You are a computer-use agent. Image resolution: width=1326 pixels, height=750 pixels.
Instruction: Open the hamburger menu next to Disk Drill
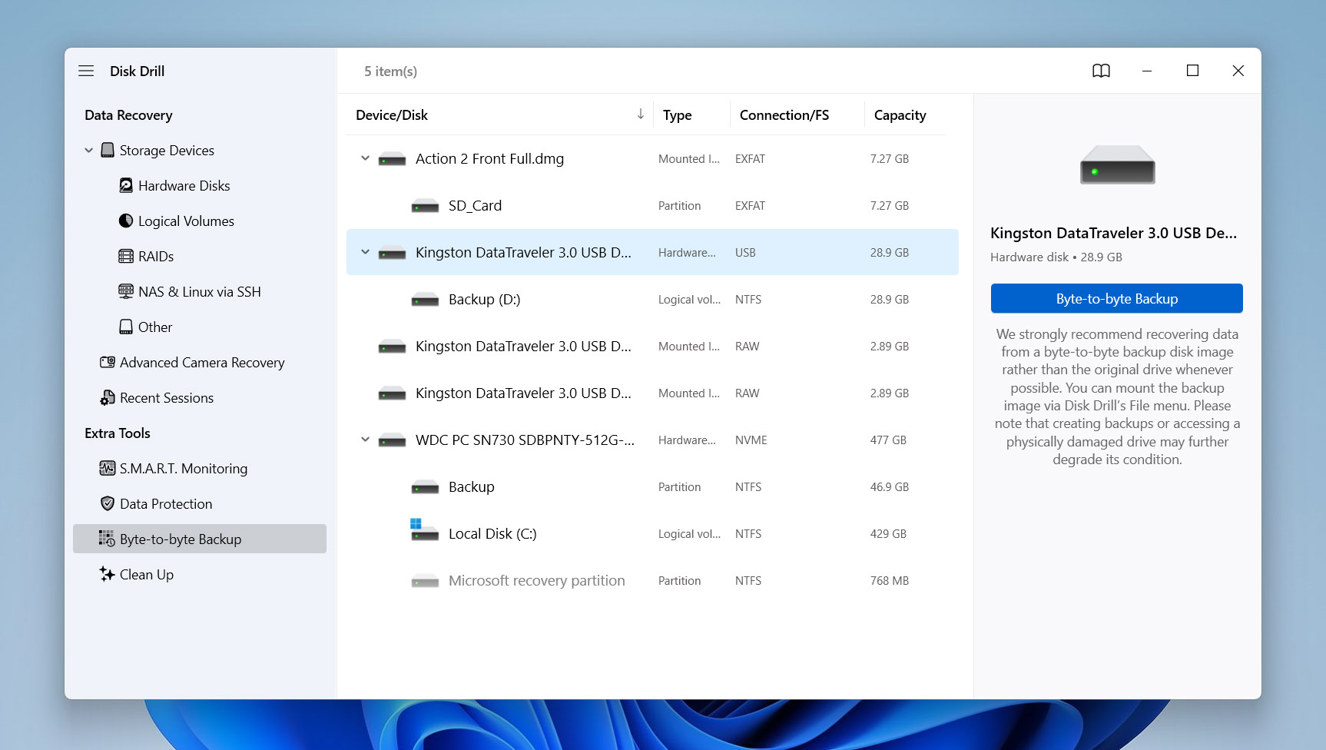(x=86, y=71)
